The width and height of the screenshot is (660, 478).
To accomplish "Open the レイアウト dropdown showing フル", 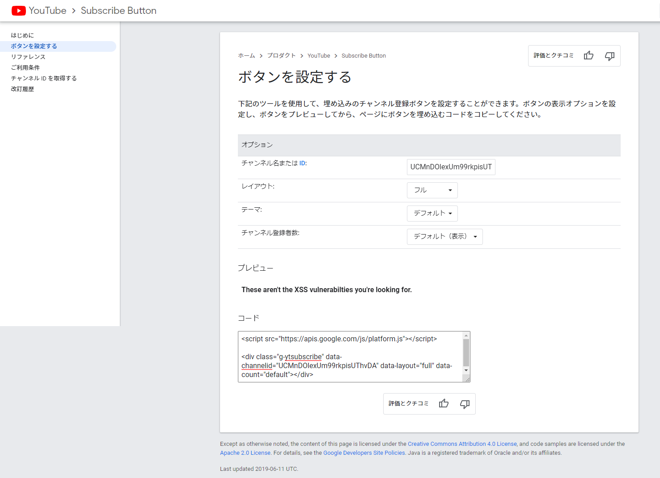I will click(432, 190).
